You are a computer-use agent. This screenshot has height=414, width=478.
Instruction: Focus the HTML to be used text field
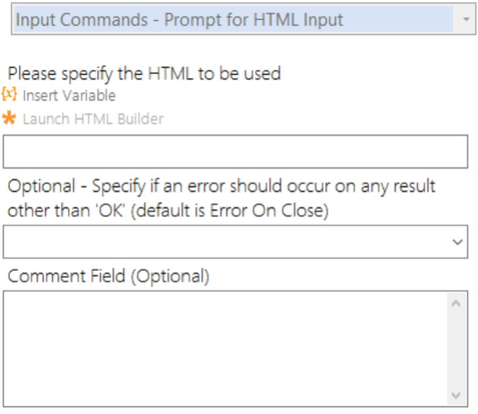click(235, 151)
